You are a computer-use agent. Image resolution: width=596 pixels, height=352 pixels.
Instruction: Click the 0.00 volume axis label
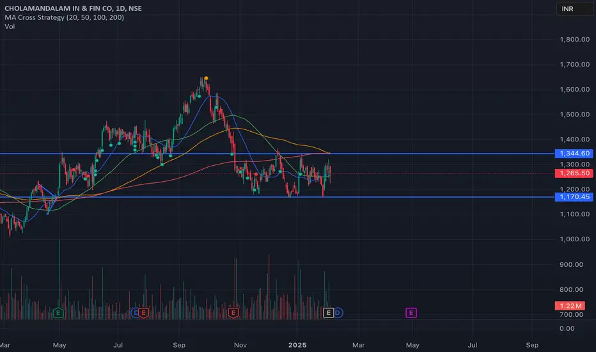point(567,328)
